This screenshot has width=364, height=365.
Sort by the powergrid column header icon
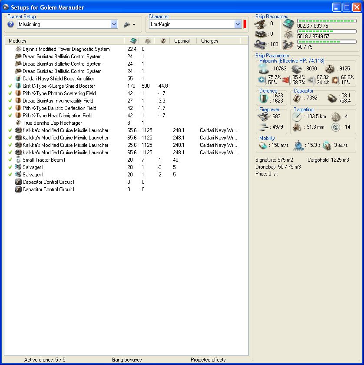pyautogui.click(x=148, y=41)
